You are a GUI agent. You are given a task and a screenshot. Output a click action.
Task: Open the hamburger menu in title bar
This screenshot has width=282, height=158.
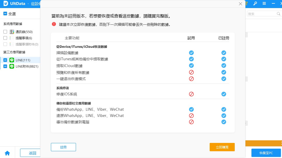264,4
